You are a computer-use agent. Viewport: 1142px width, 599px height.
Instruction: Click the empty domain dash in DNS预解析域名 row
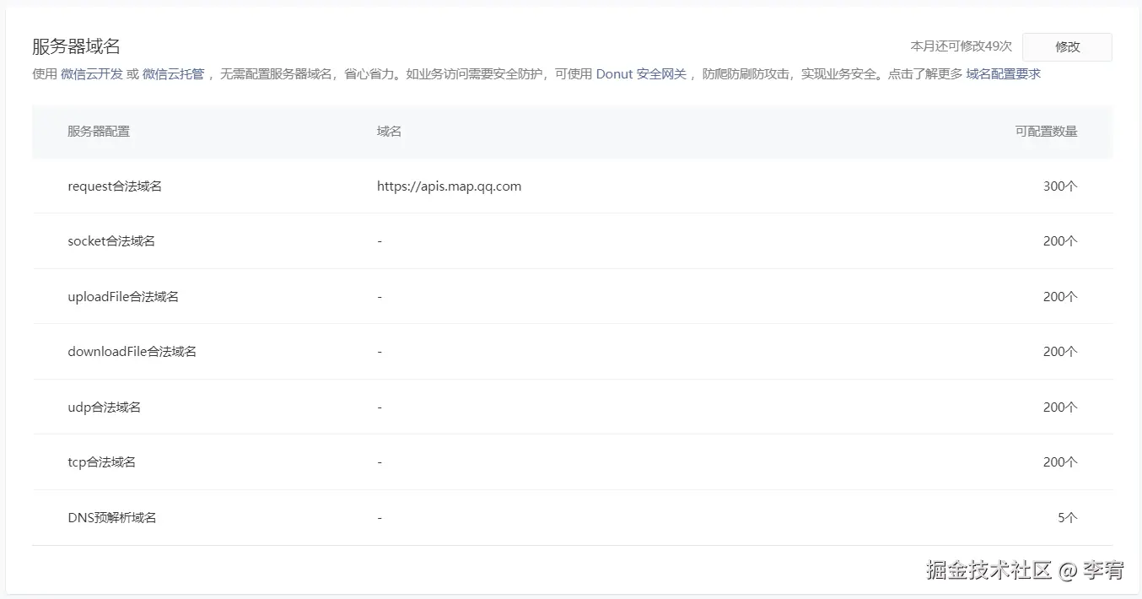[380, 518]
